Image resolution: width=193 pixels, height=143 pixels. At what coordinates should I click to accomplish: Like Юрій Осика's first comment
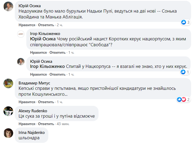[27, 25]
